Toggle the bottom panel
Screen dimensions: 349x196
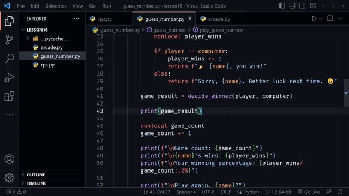coord(292,6)
